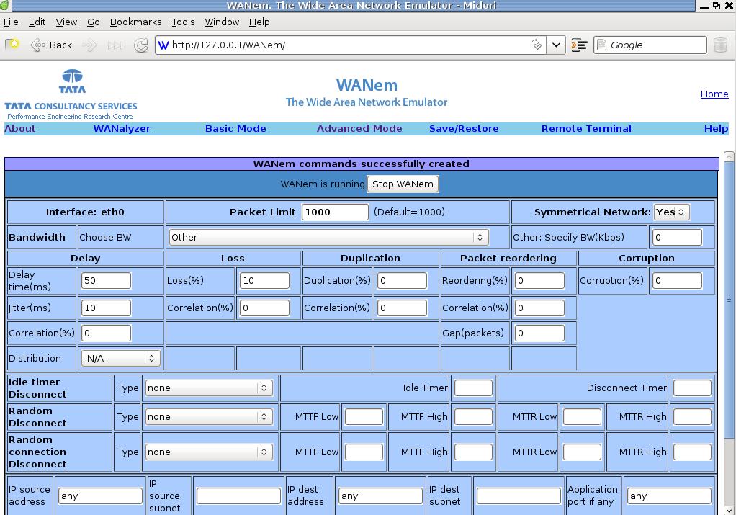This screenshot has width=736, height=515.
Task: Open the panel menu icon next to the address bar
Action: (579, 45)
